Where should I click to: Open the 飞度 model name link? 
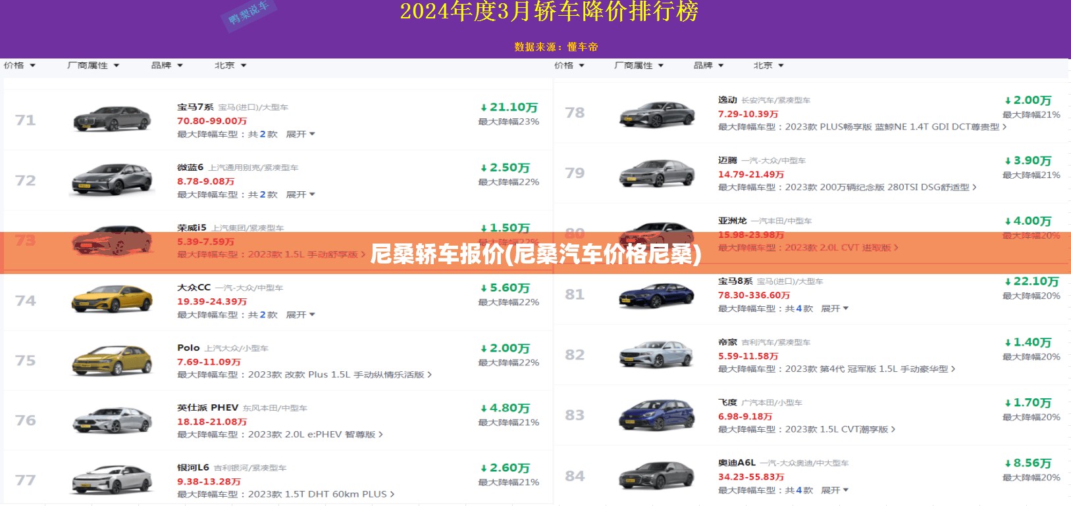tap(727, 403)
